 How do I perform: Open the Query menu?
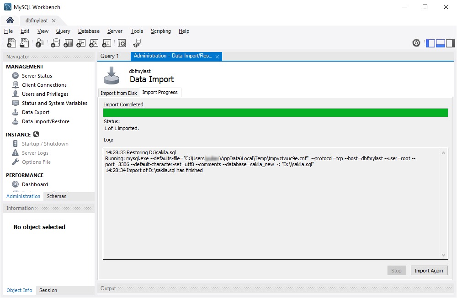click(x=63, y=31)
